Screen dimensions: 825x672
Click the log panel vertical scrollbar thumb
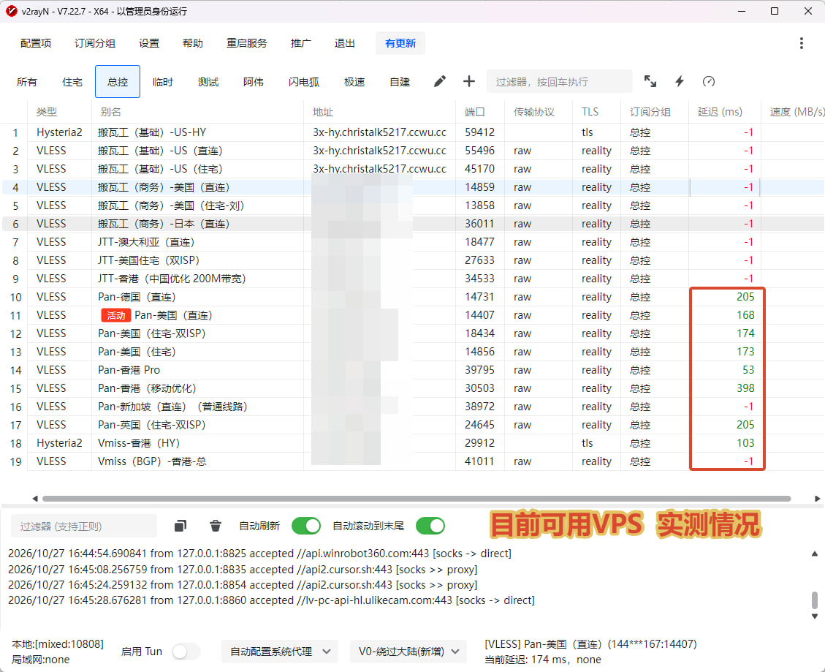815,600
